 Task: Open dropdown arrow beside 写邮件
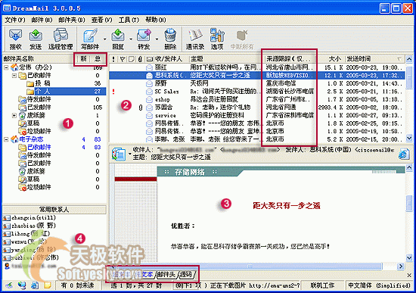pyautogui.click(x=105, y=39)
